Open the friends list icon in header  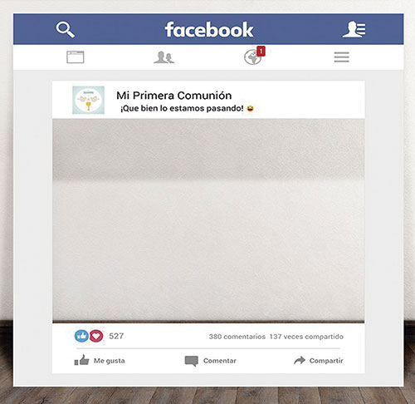pos(354,29)
